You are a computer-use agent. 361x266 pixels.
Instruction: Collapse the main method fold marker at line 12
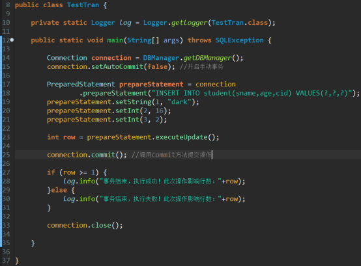12,40
